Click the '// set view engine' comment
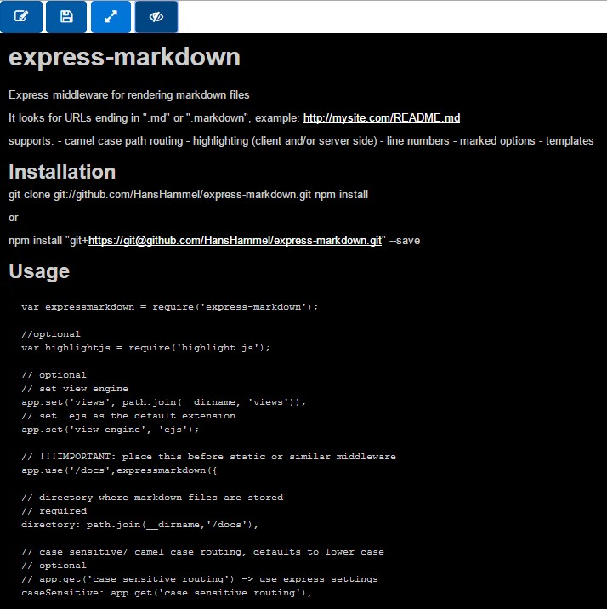Screen dimensions: 607x609 [x=75, y=389]
